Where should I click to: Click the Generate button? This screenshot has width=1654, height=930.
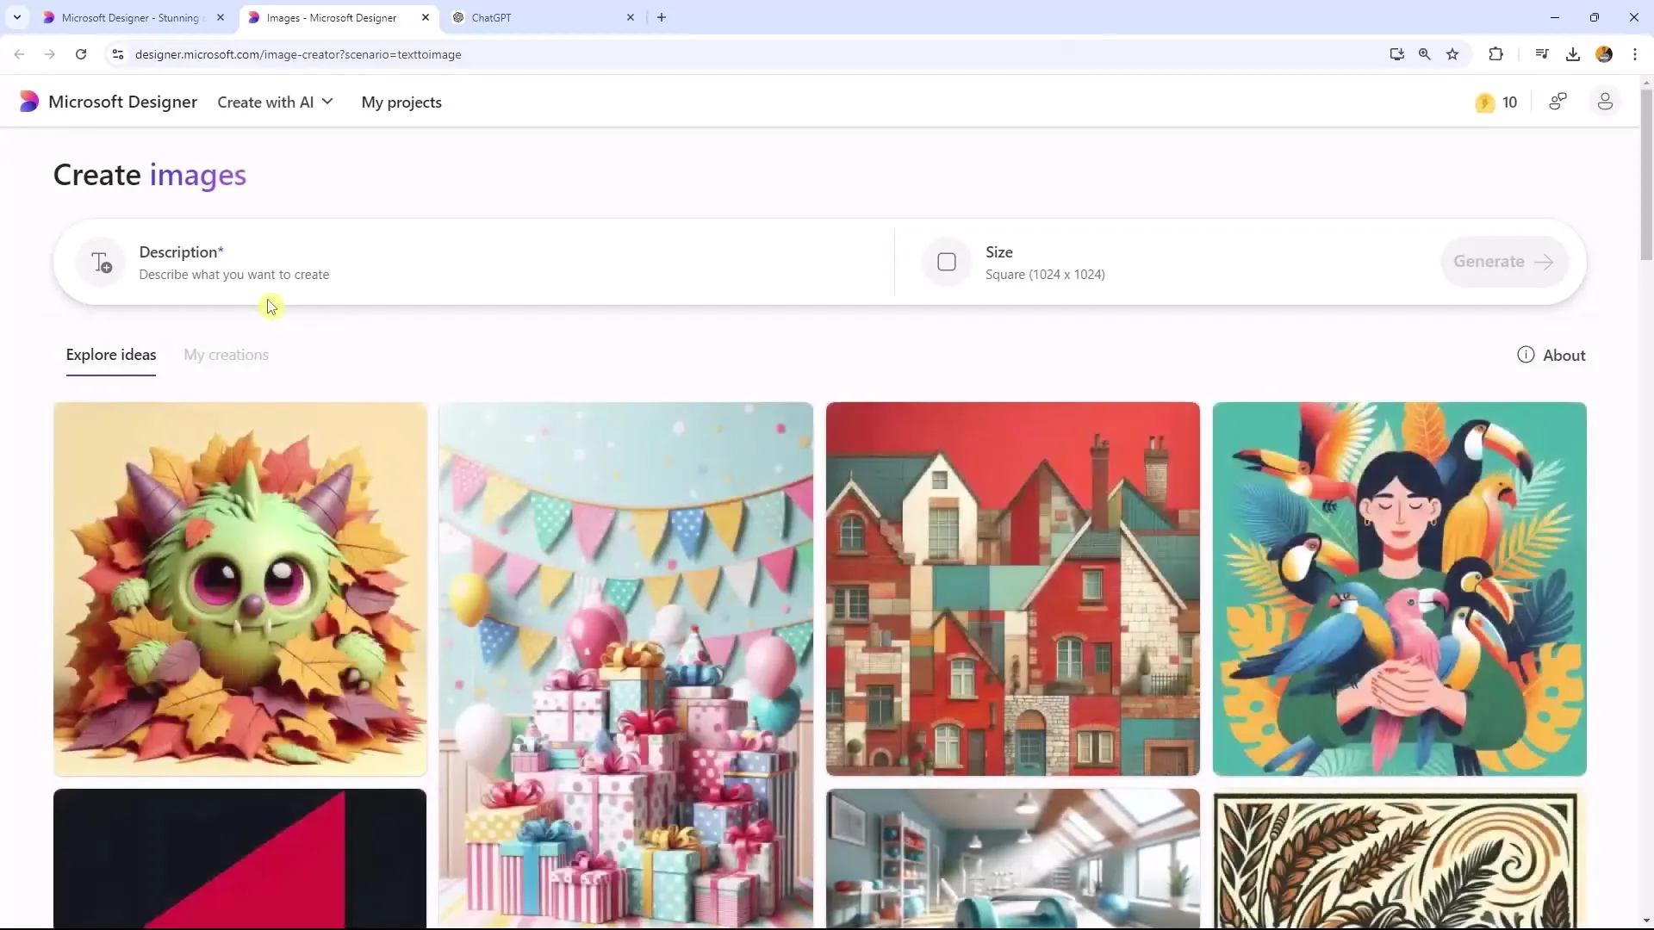1502,261
